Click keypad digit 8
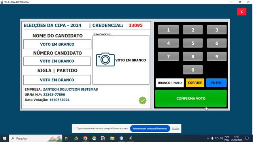This screenshot has height=142, width=253. 193,56
